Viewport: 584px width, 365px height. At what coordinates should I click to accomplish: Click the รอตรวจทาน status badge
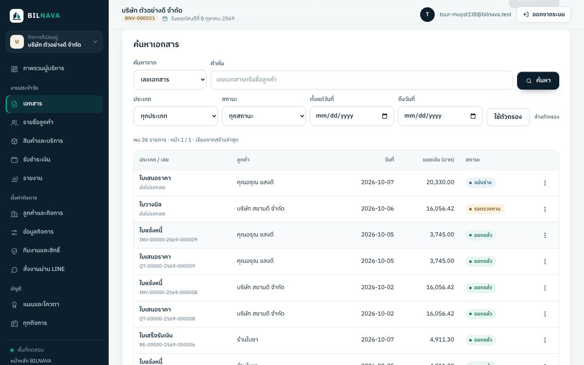click(485, 209)
